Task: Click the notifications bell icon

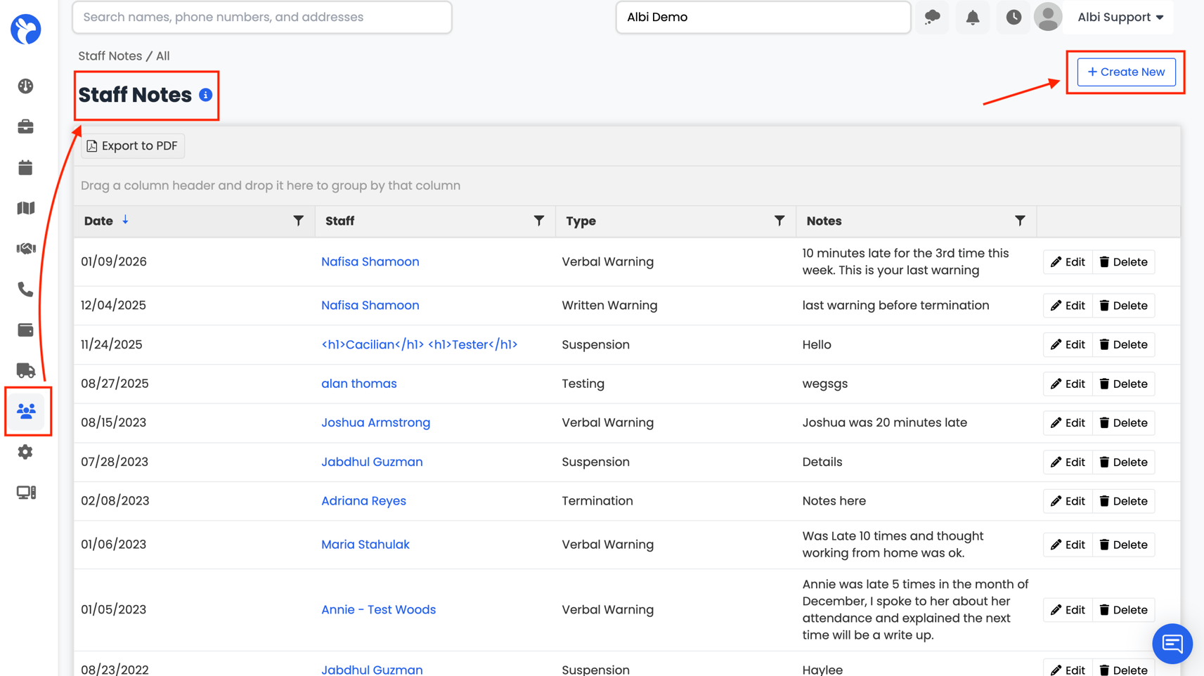Action: point(972,18)
